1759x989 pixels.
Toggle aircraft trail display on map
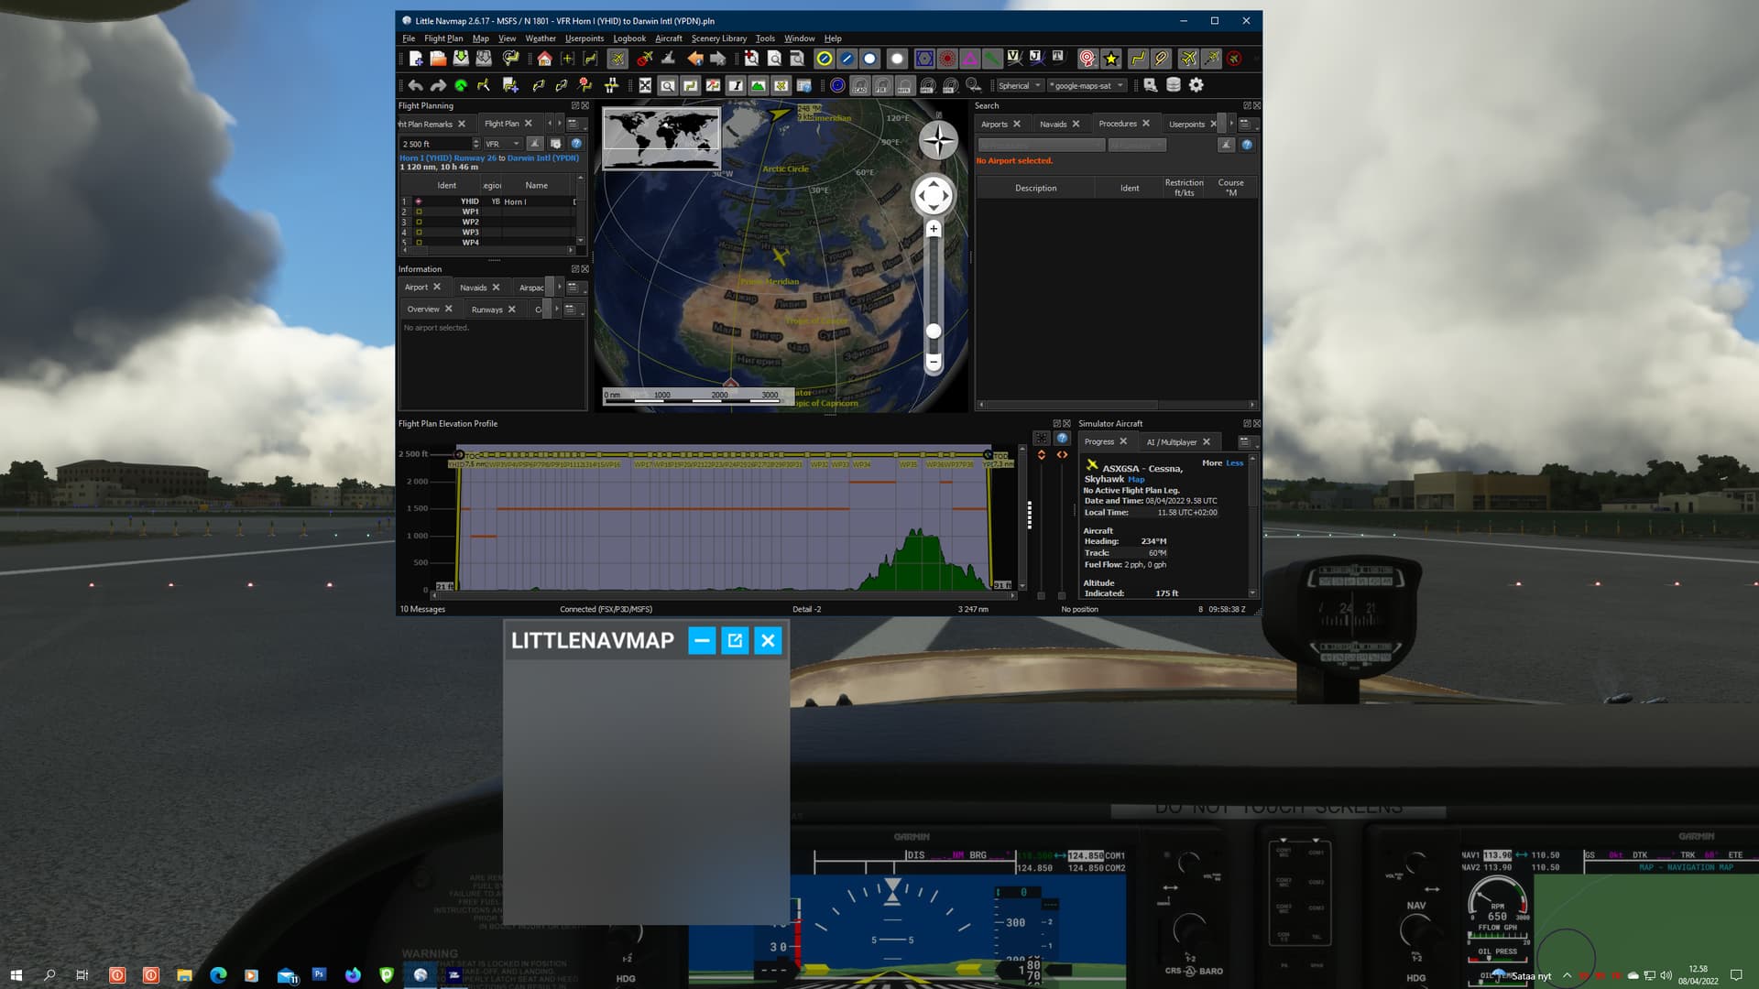coord(1211,59)
